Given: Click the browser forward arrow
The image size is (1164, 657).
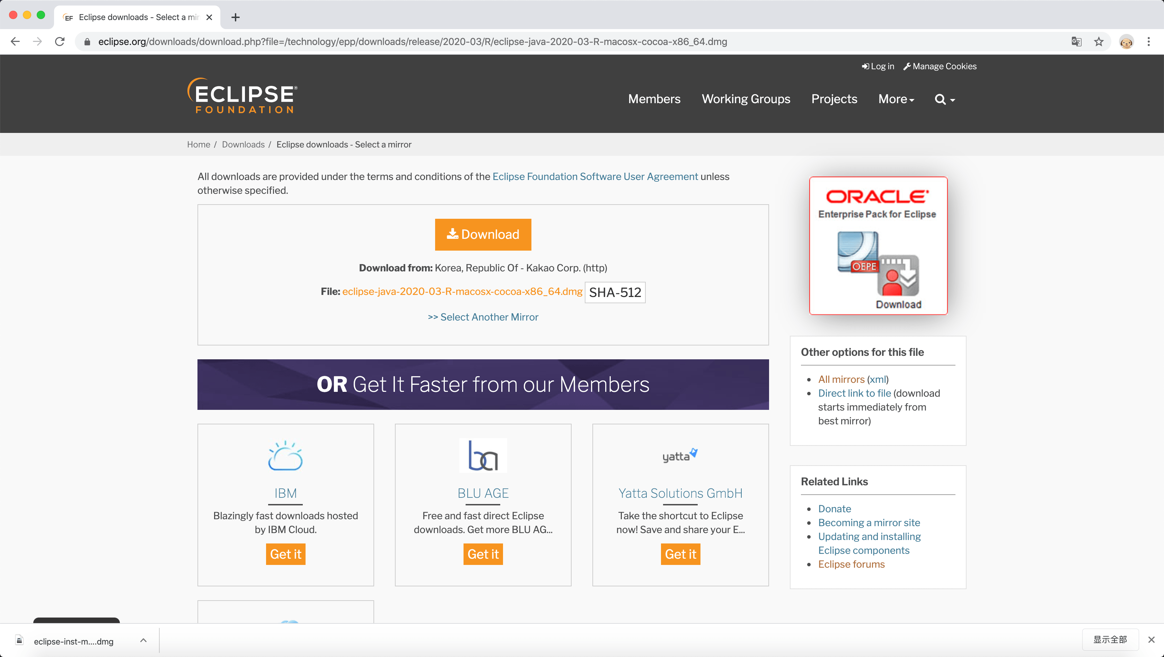Looking at the screenshot, I should (37, 42).
